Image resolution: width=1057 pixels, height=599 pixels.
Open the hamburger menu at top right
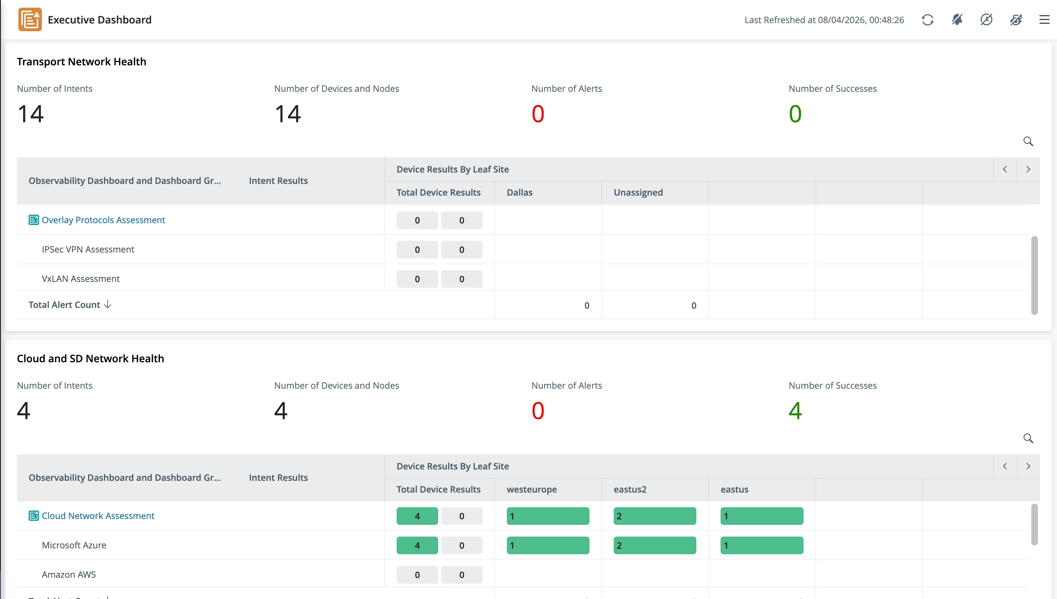pyautogui.click(x=1044, y=20)
